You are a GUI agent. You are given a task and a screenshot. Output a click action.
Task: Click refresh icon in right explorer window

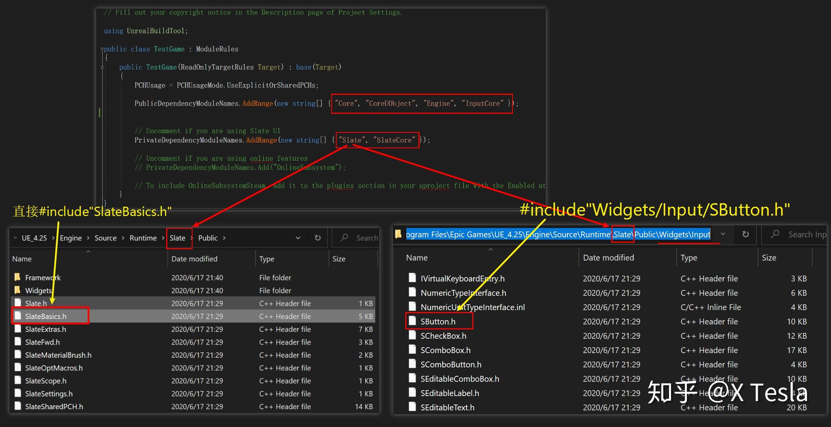pyautogui.click(x=745, y=234)
